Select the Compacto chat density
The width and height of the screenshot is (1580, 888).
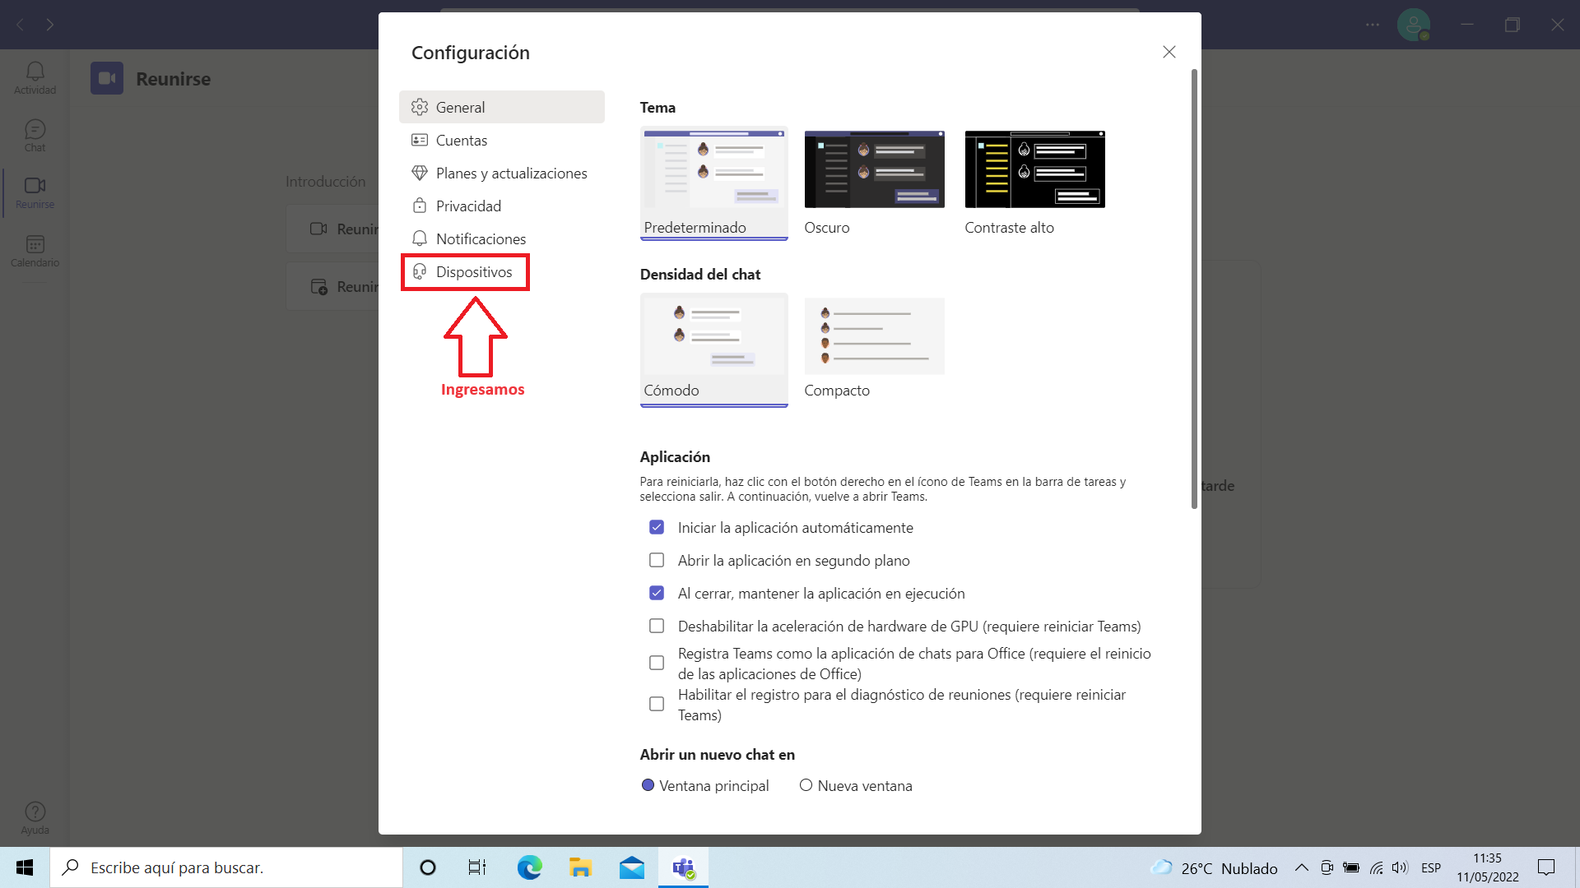(874, 336)
